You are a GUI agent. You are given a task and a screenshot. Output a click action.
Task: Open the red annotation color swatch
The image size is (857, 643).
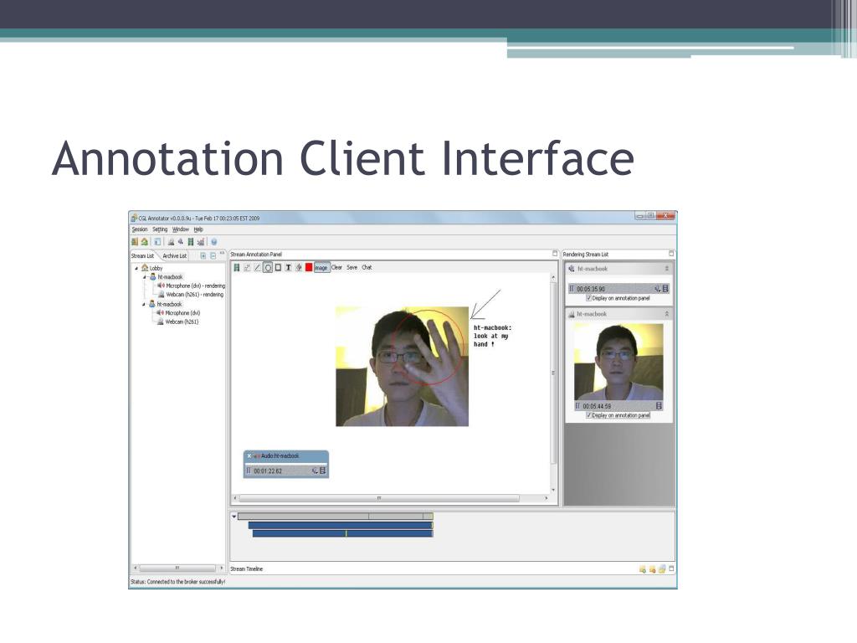pos(309,267)
